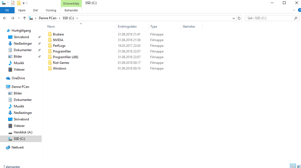This screenshot has width=301, height=168.
Task: Open Hurtigtilgang in the navigation pane
Action: click(x=21, y=31)
